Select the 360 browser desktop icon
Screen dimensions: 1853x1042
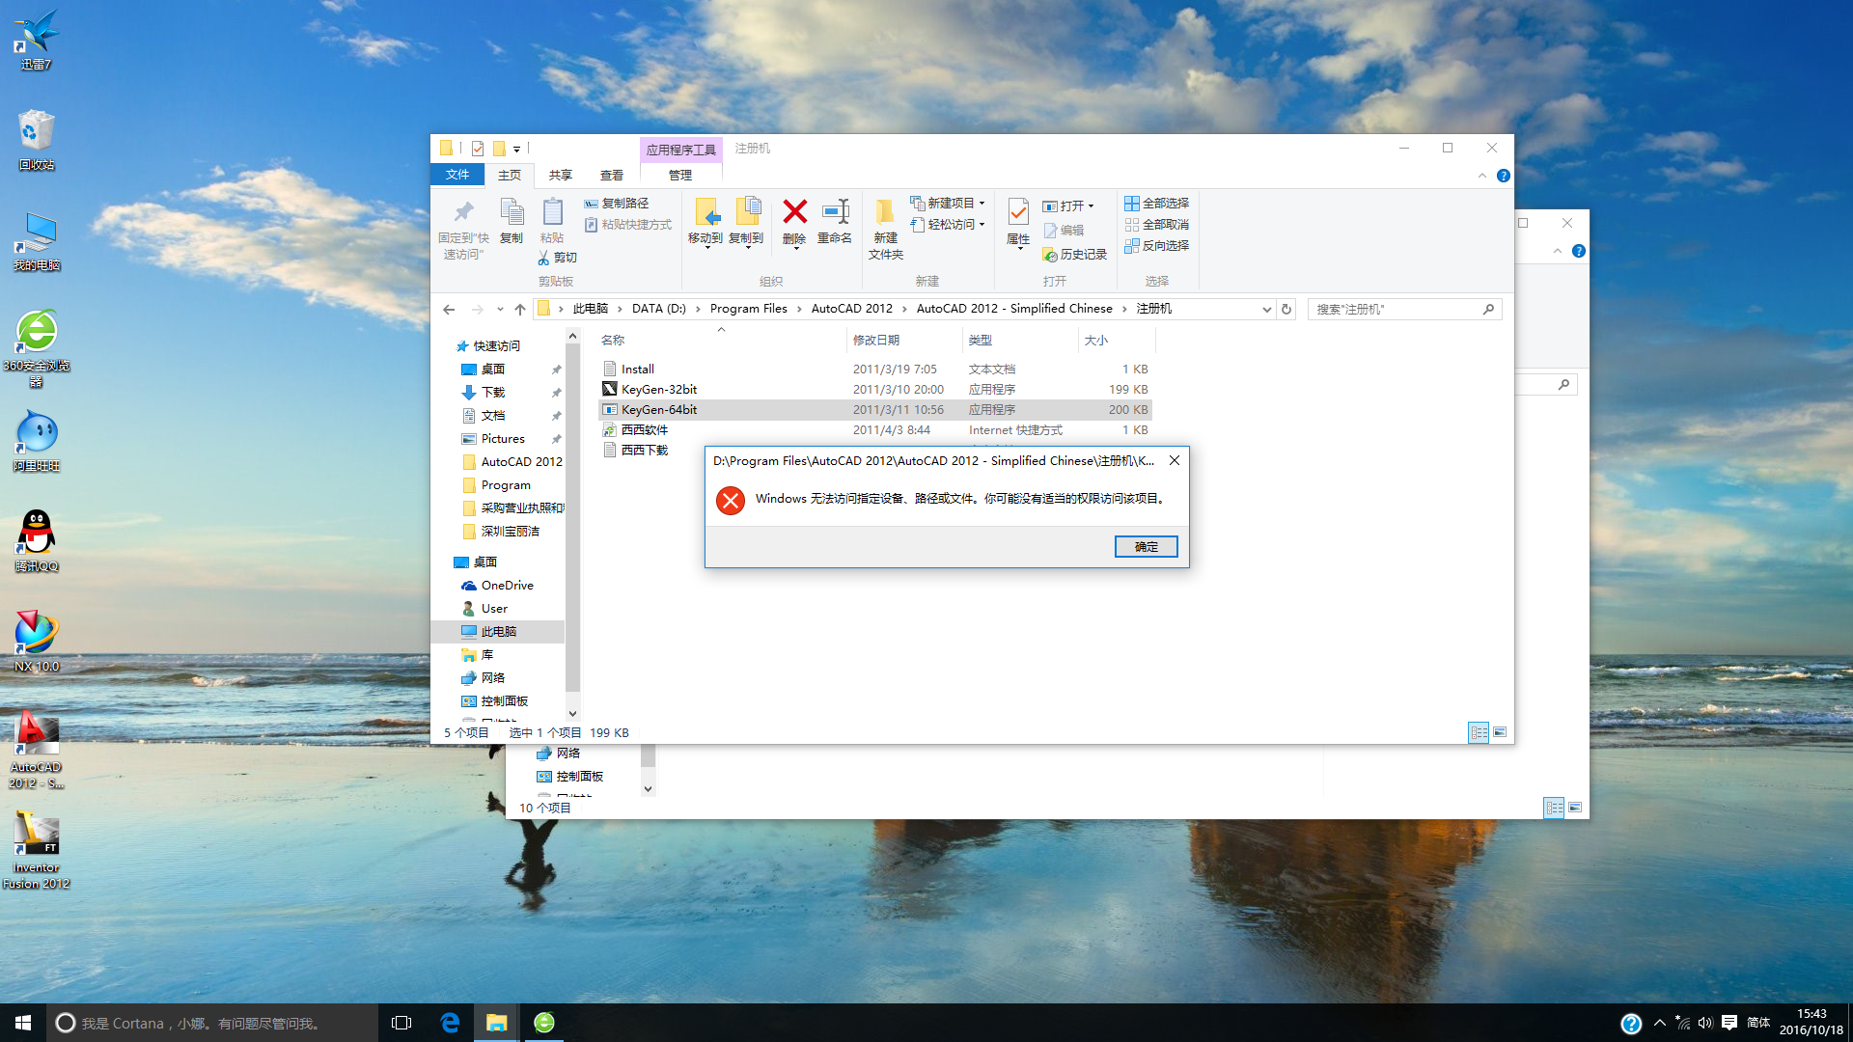pyautogui.click(x=37, y=347)
